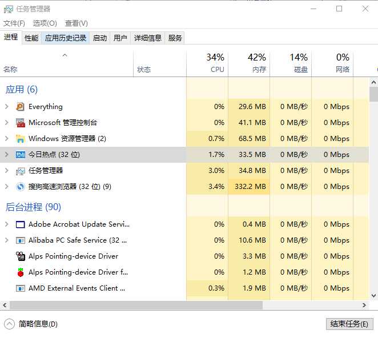Viewport: 378px width, 338px height.
Task: Expand the 搜狗高速浏览器 (32 位) (9) group
Action: (x=7, y=186)
